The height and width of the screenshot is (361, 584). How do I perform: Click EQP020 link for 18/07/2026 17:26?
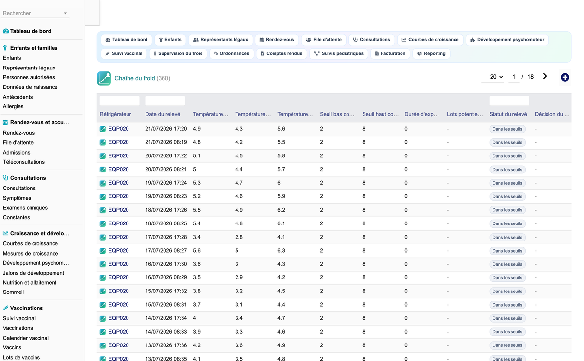coord(118,210)
